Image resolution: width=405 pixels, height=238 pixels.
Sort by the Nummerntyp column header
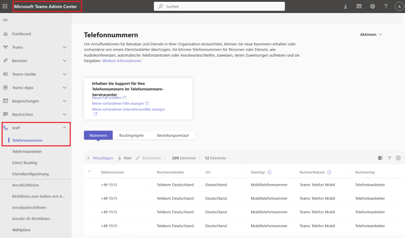365,172
